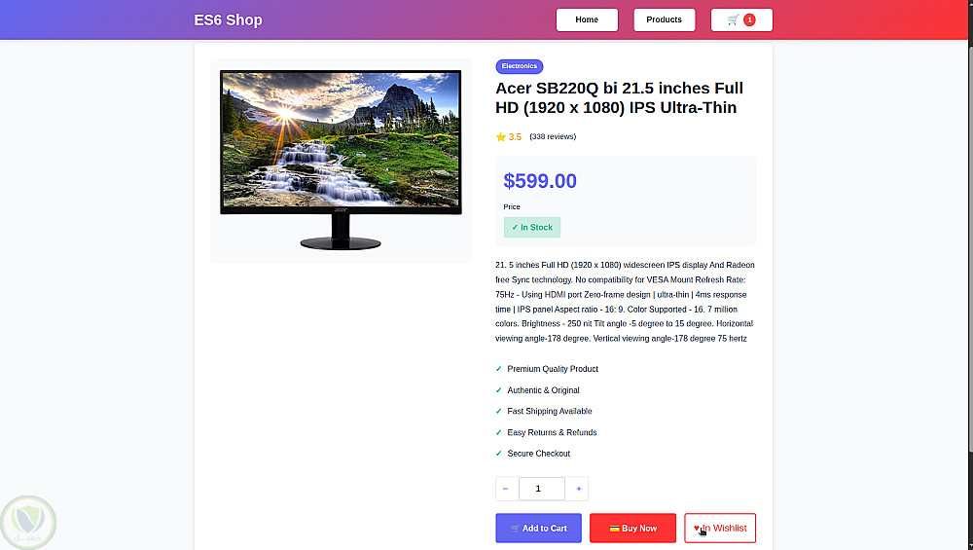Toggle the In Wishlist button
The height and width of the screenshot is (550, 973).
click(x=720, y=529)
